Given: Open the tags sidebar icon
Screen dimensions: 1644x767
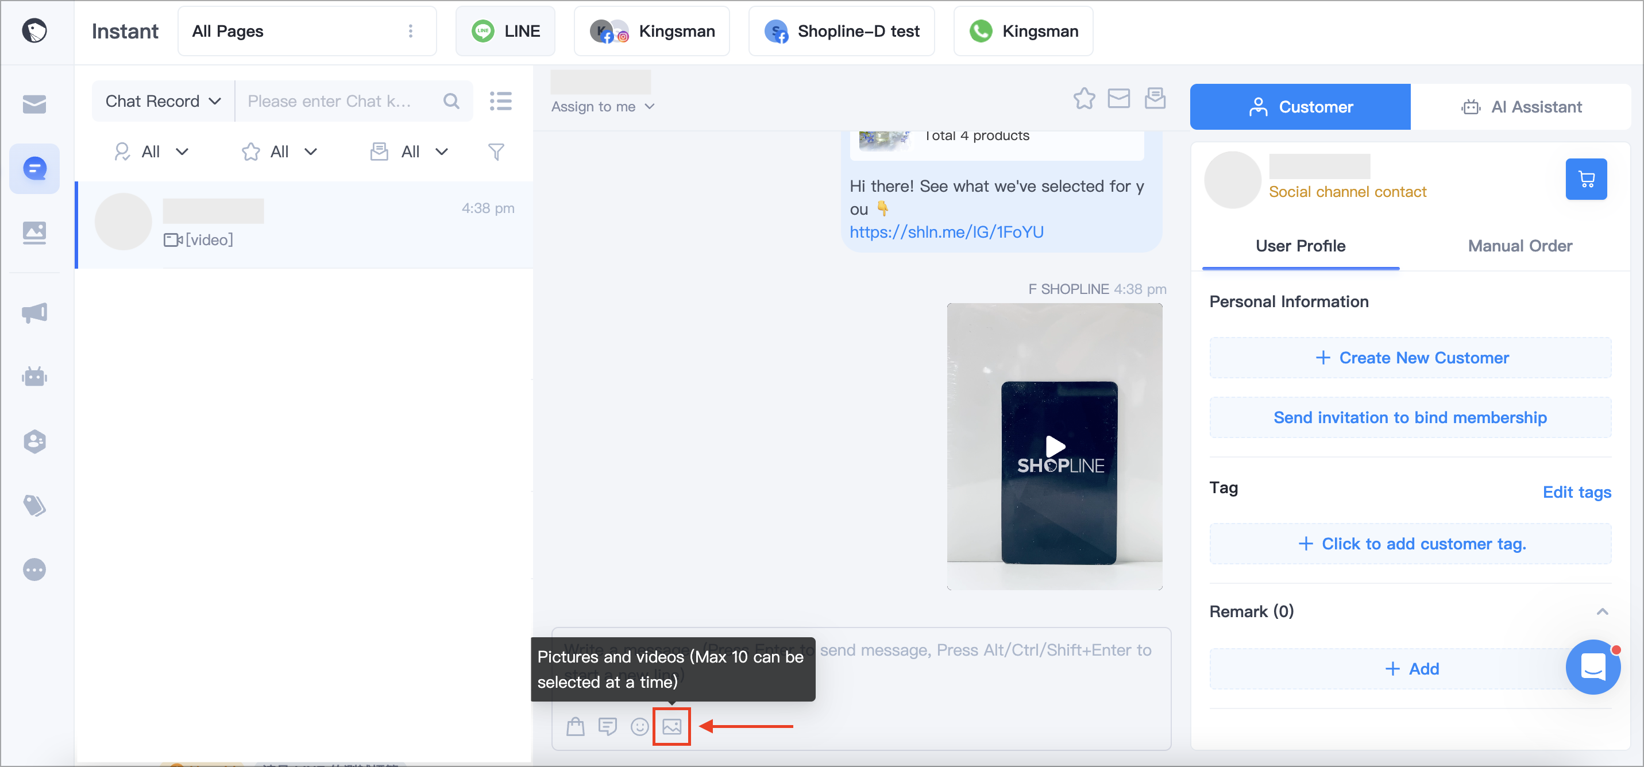Looking at the screenshot, I should 34,505.
